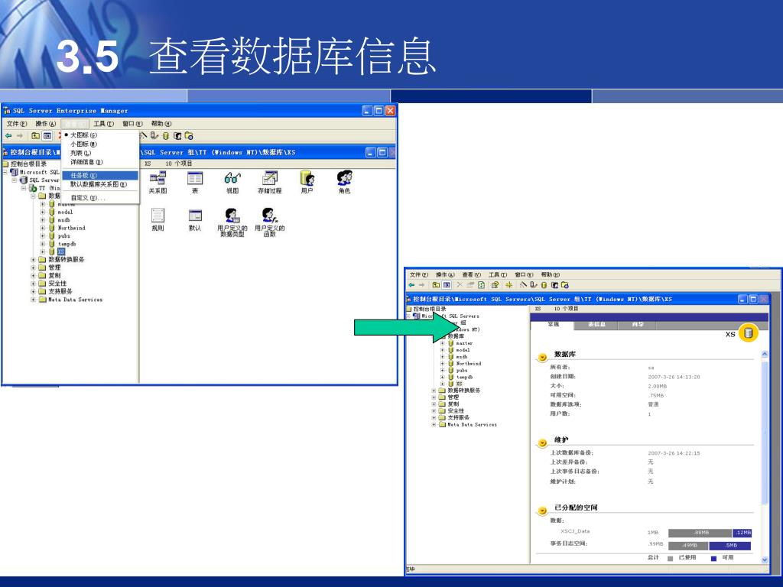The image size is (783, 587).
Task: Select 详细信息 option in view menu
Action: 86,162
